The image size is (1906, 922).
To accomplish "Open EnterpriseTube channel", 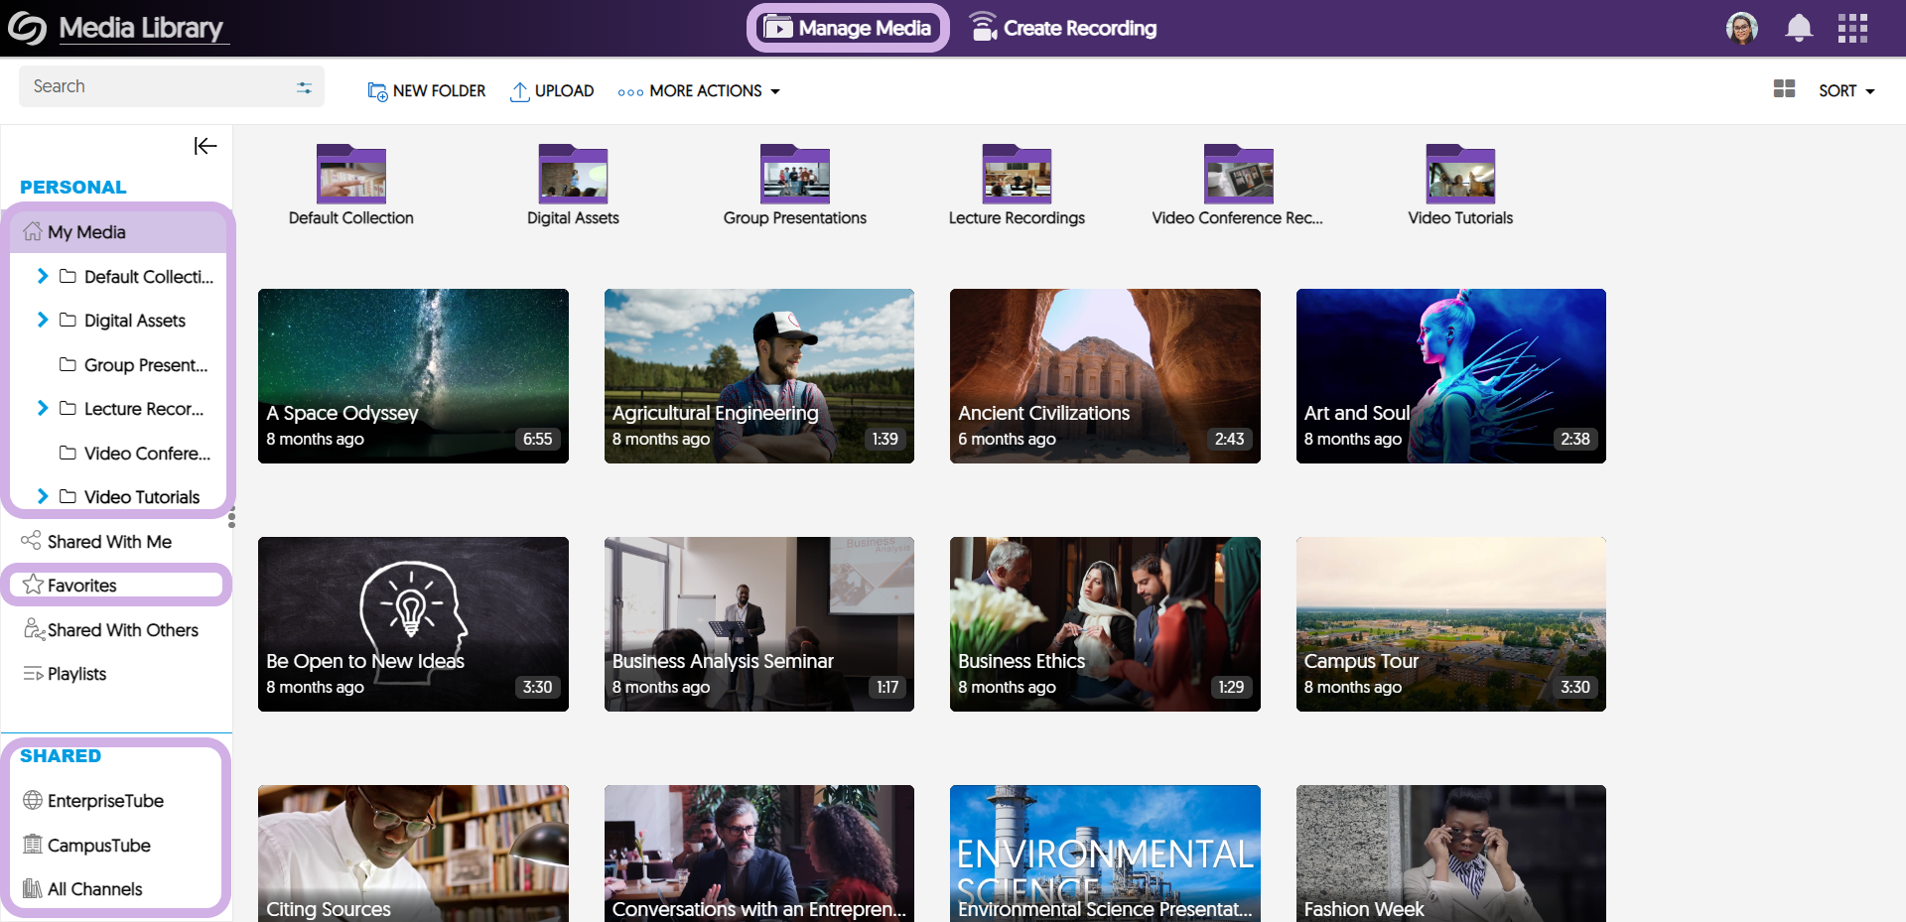I will pyautogui.click(x=93, y=800).
